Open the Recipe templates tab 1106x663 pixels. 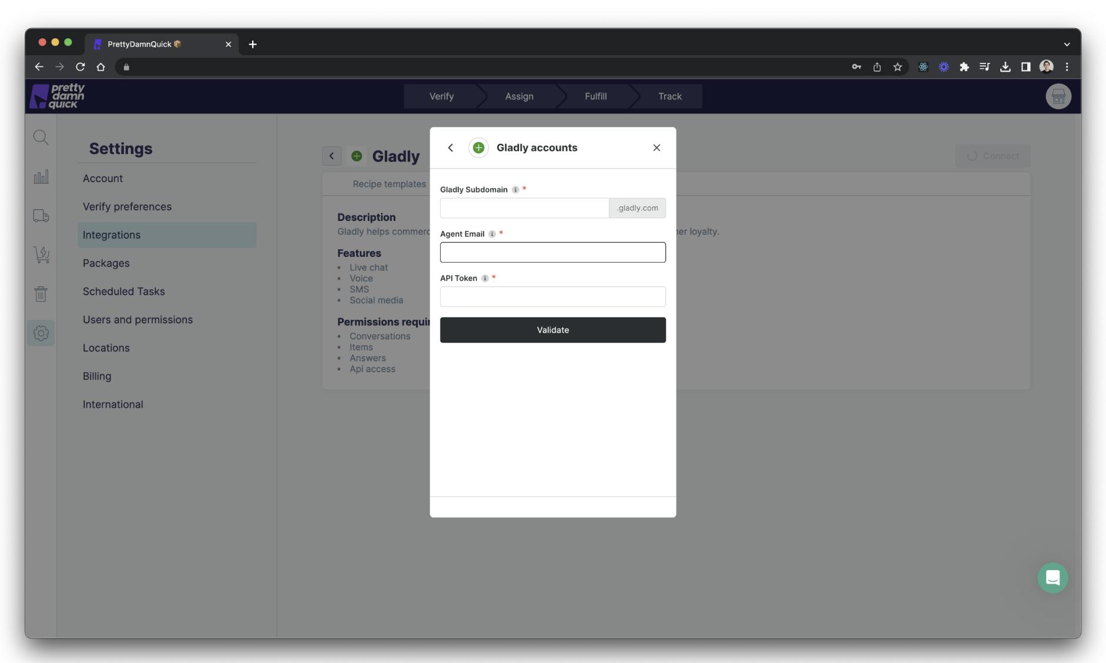pyautogui.click(x=389, y=185)
